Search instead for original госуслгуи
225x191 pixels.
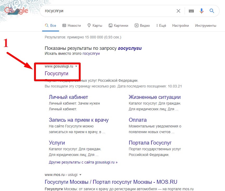click(91, 53)
